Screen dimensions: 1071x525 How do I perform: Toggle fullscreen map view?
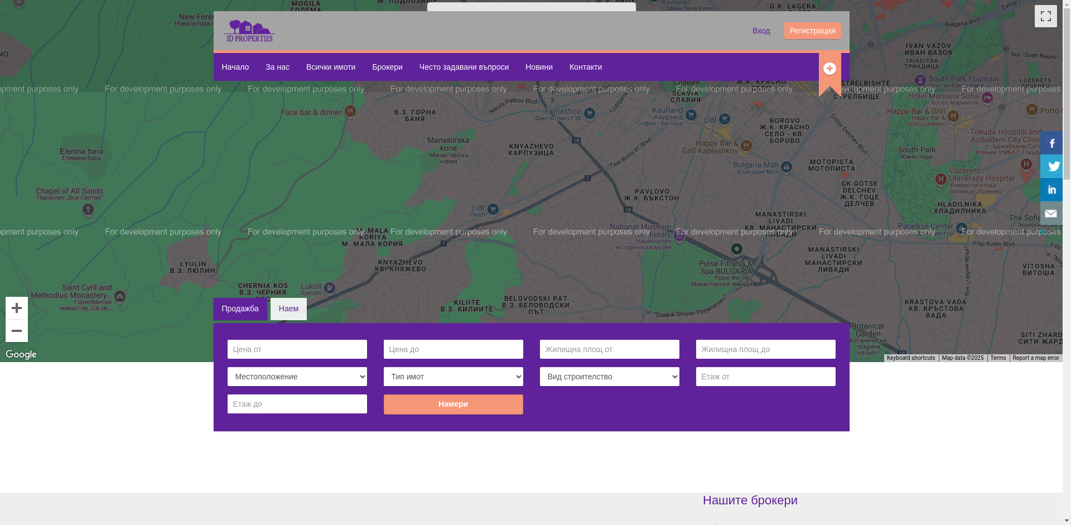point(1045,16)
